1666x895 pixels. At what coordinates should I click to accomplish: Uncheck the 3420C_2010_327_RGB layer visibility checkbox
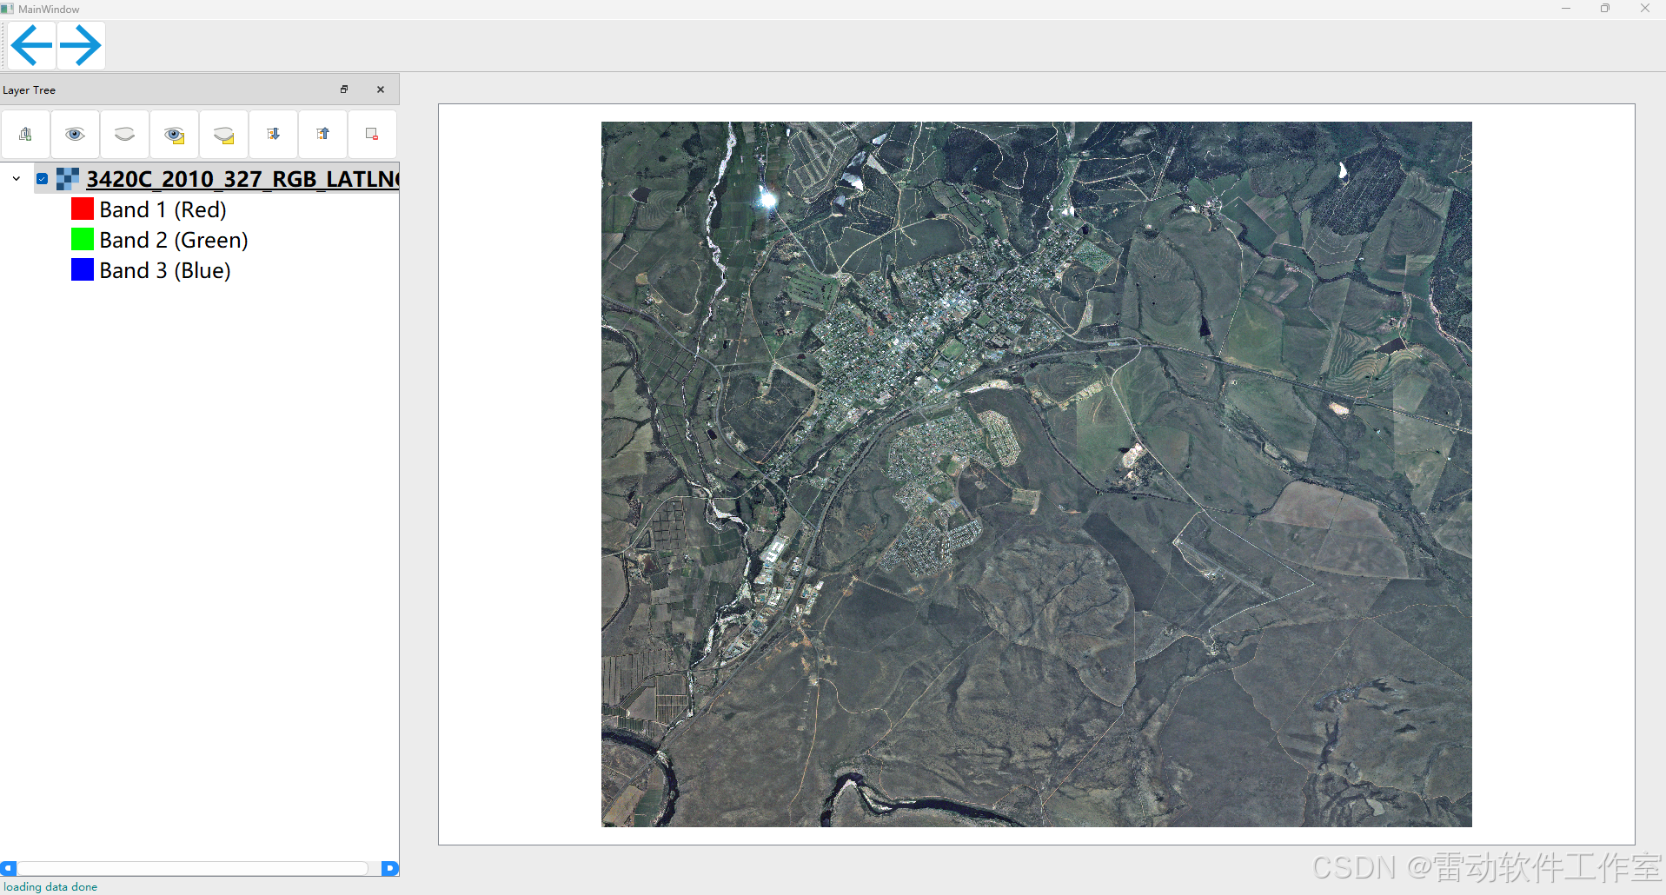point(42,179)
